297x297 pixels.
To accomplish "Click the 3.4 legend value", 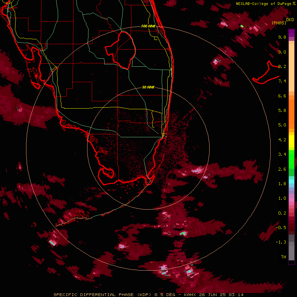I will (282, 154).
